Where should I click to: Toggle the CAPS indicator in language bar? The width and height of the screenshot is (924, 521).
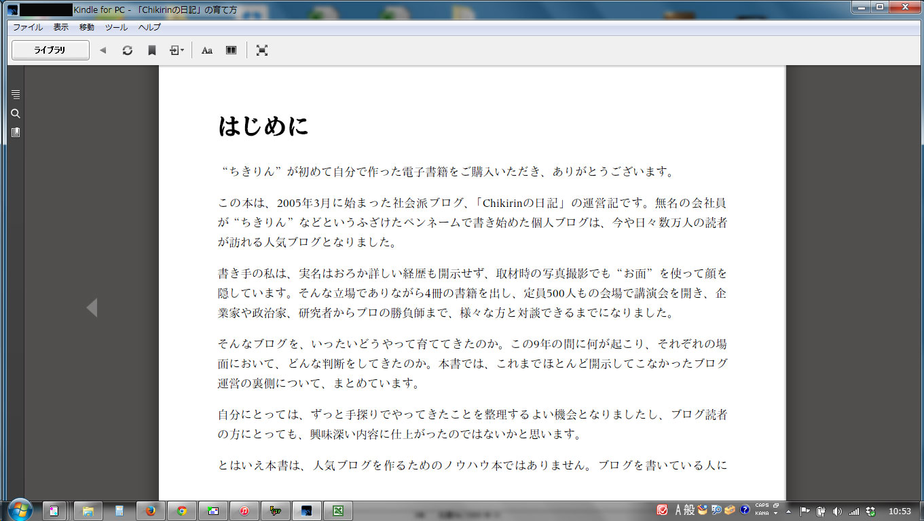(x=762, y=506)
